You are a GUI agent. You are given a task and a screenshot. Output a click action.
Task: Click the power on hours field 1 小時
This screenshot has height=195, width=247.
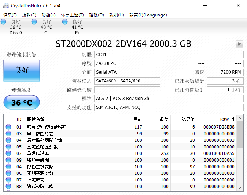[x=225, y=90]
